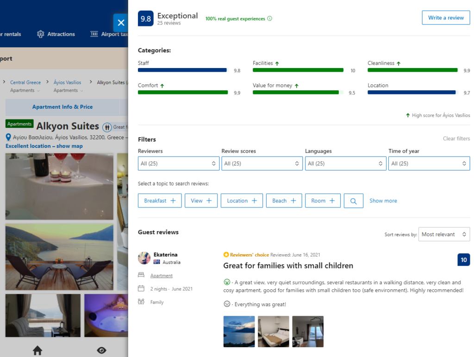474x357 pixels.
Task: Click the Áyios Vasílios breadcrumb link
Action: tap(68, 82)
